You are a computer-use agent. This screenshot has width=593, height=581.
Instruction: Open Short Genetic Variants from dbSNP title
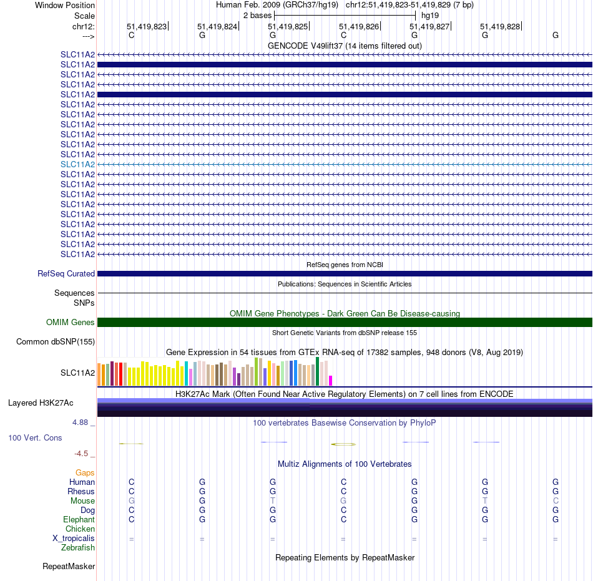pos(345,333)
